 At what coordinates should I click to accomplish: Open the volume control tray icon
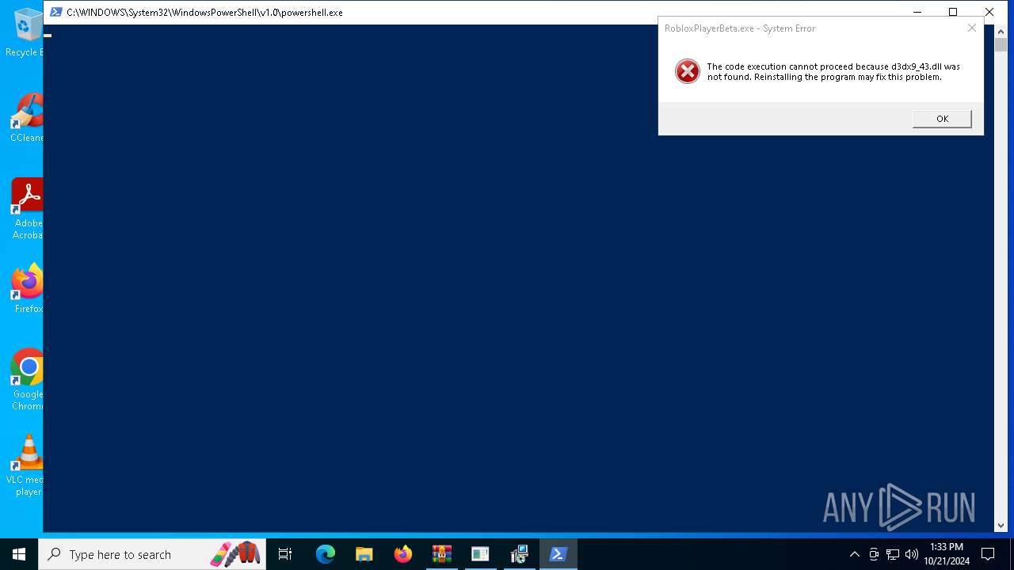912,554
